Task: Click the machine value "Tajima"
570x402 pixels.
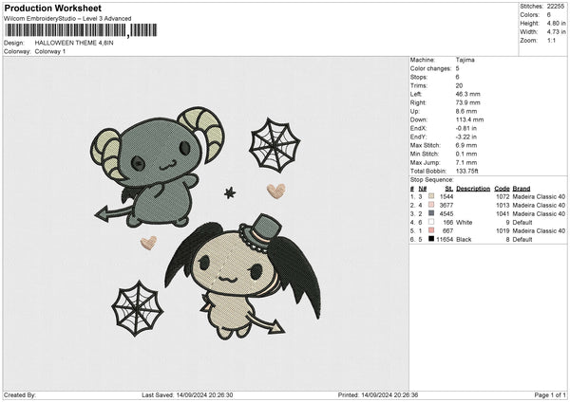Action: pyautogui.click(x=465, y=60)
